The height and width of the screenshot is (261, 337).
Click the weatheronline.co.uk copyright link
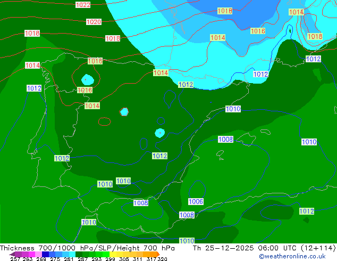pos(292,256)
